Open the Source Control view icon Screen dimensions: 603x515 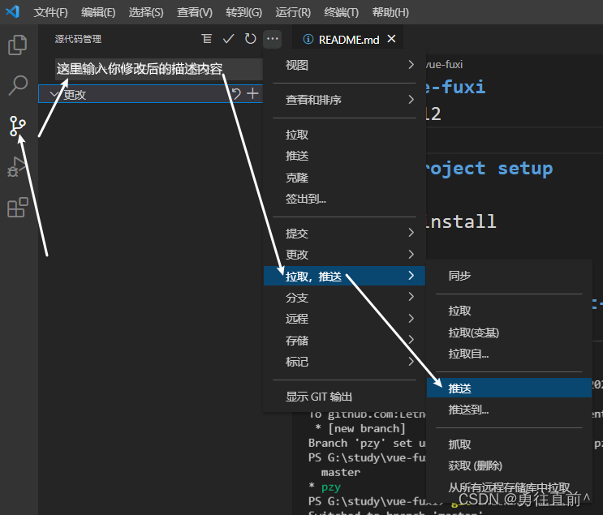[x=17, y=126]
